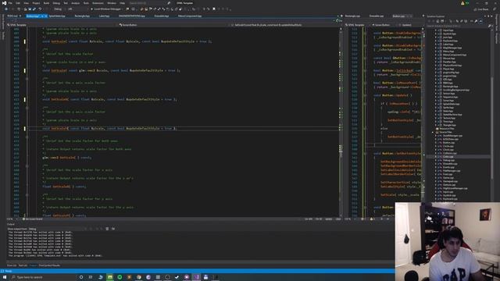Start Local Windows Debugger
500x281 pixels.
pyautogui.click(x=106, y=9)
